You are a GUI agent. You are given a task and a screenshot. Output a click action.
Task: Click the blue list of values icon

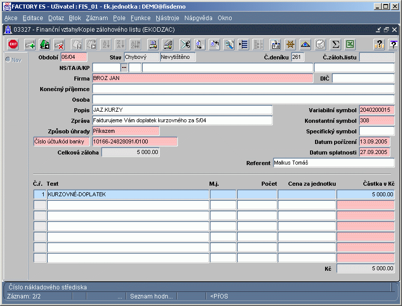(244, 44)
